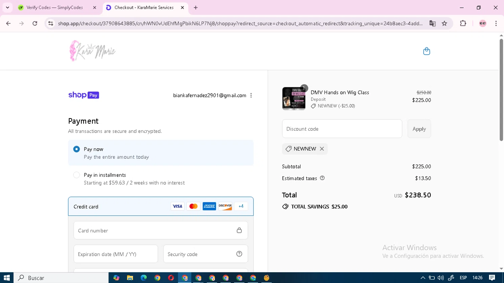Close the Verify Codes tab

94,7
